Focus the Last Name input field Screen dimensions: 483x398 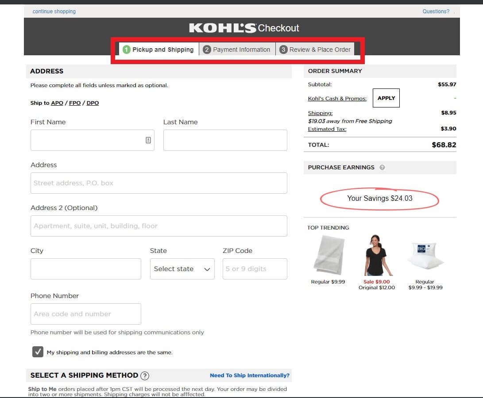225,140
